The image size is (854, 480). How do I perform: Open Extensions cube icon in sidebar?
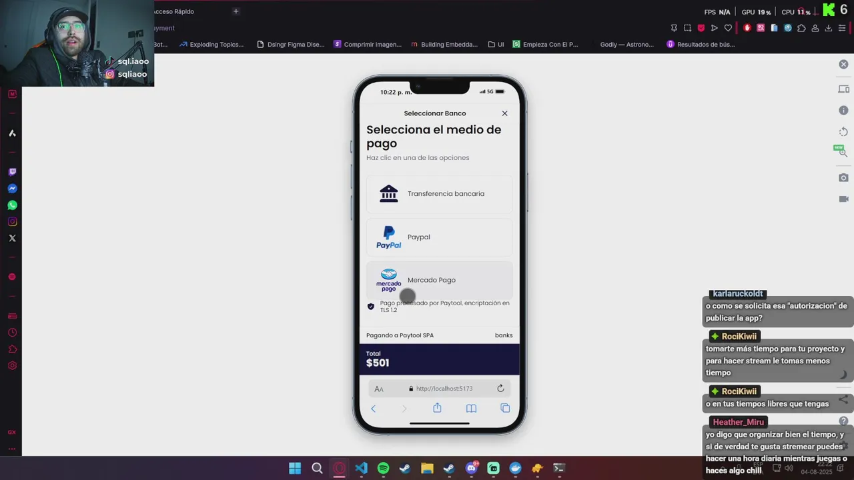pyautogui.click(x=12, y=349)
